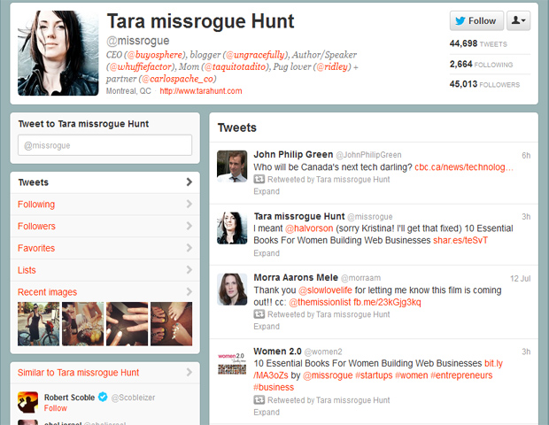
Task: Click the Women 2.0 logo avatar
Action: pyautogui.click(x=232, y=362)
